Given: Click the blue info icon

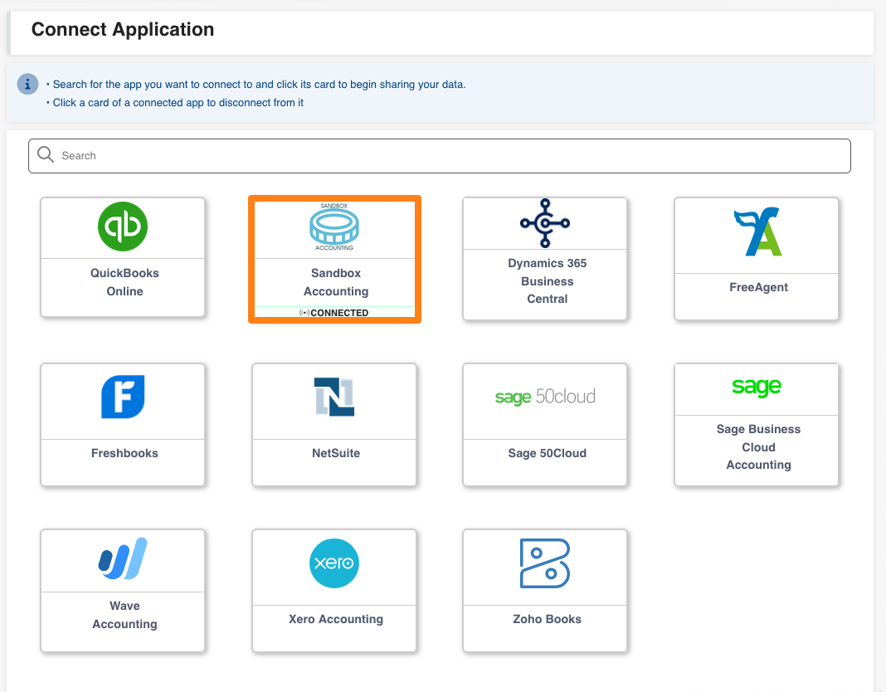Looking at the screenshot, I should [x=27, y=85].
